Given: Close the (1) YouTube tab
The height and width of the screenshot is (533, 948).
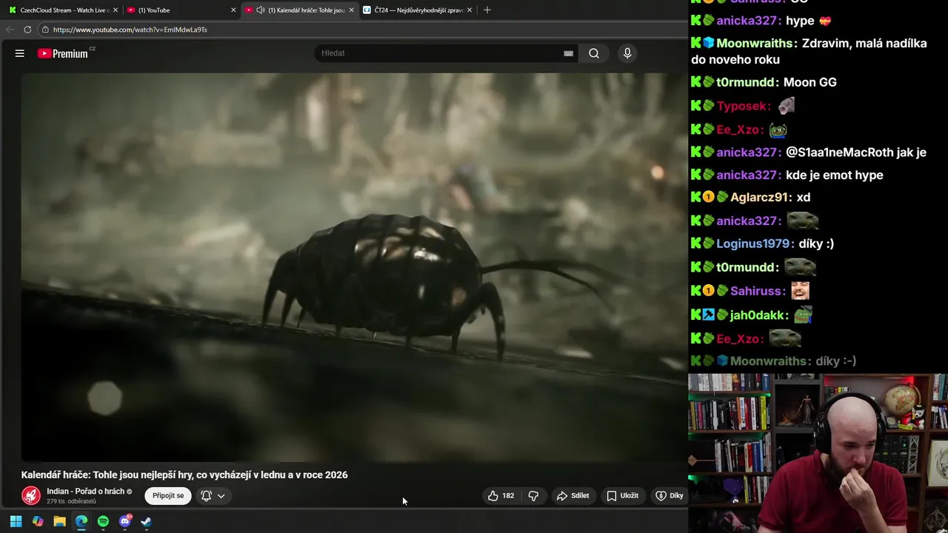Looking at the screenshot, I should pos(234,10).
